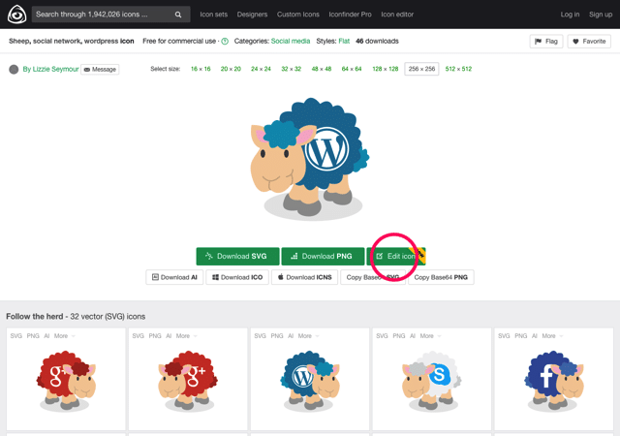
Task: Focus the icon search field
Action: coord(110,15)
